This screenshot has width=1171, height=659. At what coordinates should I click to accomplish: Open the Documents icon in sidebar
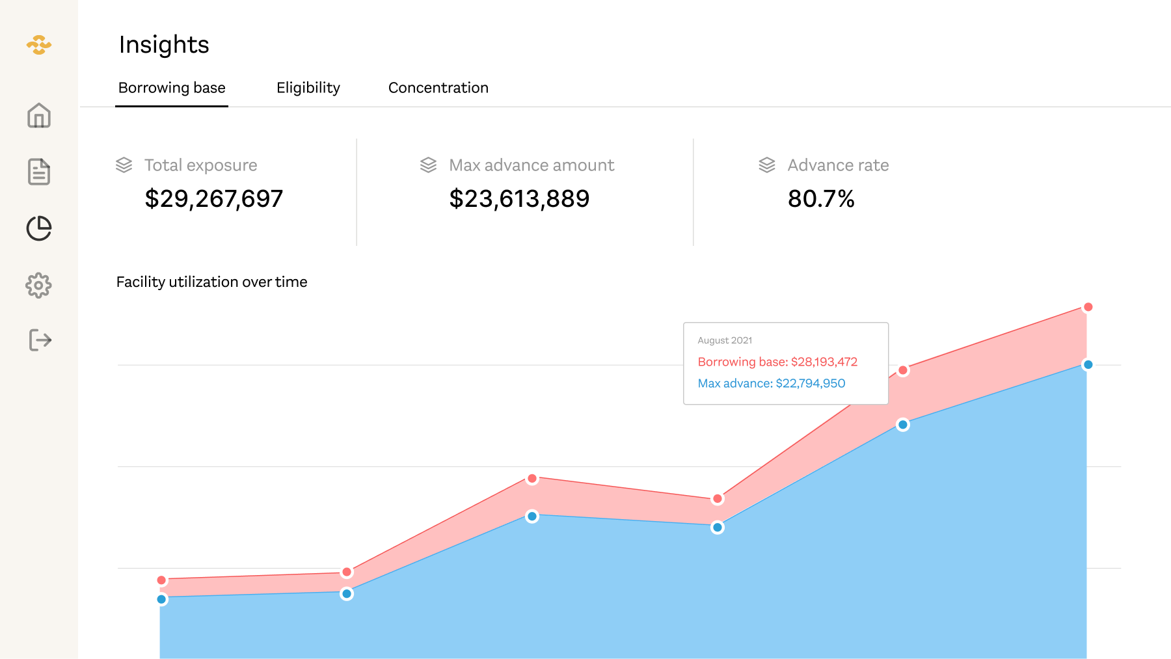(39, 172)
